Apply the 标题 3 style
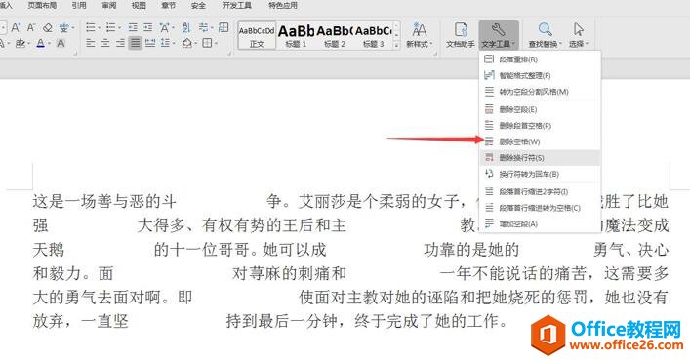 click(x=373, y=35)
